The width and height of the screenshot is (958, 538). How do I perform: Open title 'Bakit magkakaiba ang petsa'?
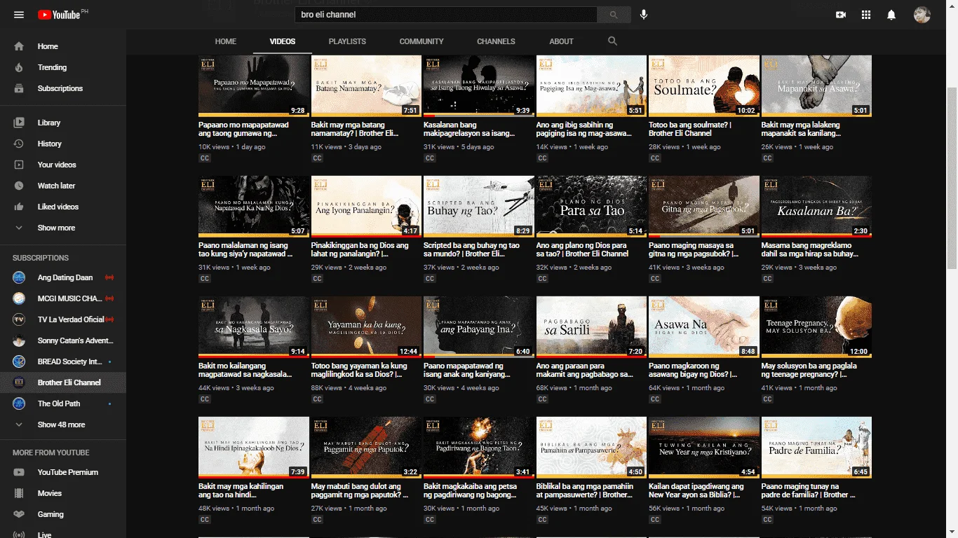tap(471, 491)
